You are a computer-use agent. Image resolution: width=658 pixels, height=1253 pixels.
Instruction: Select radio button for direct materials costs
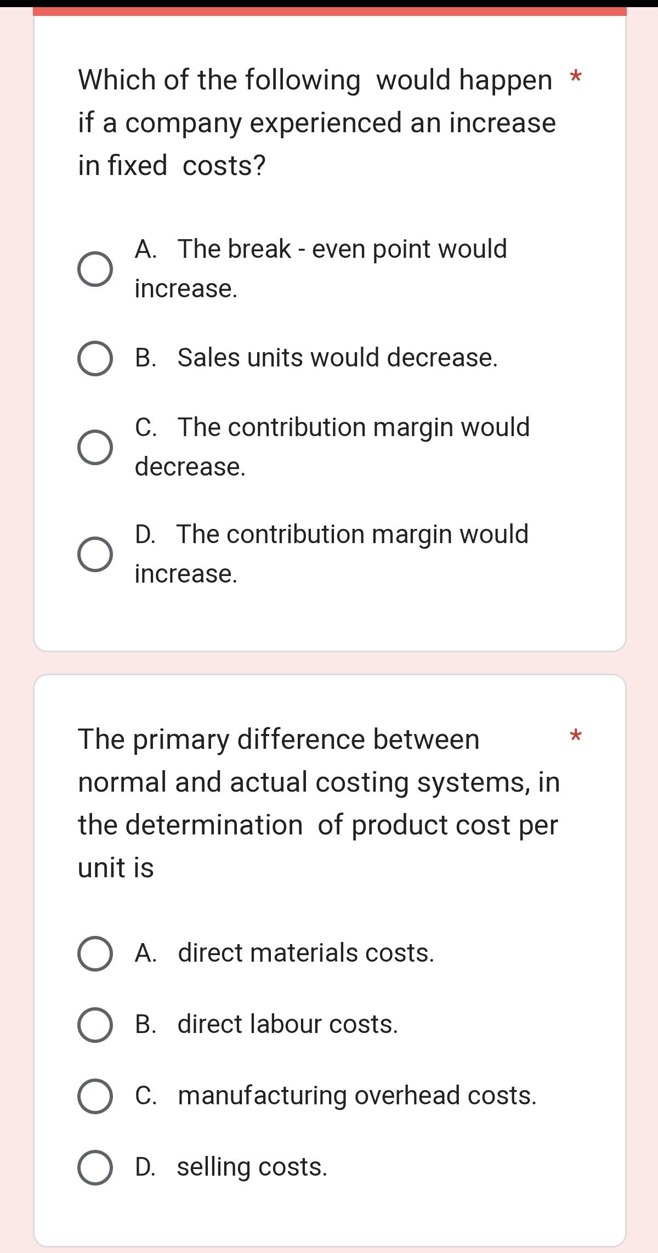pyautogui.click(x=95, y=953)
